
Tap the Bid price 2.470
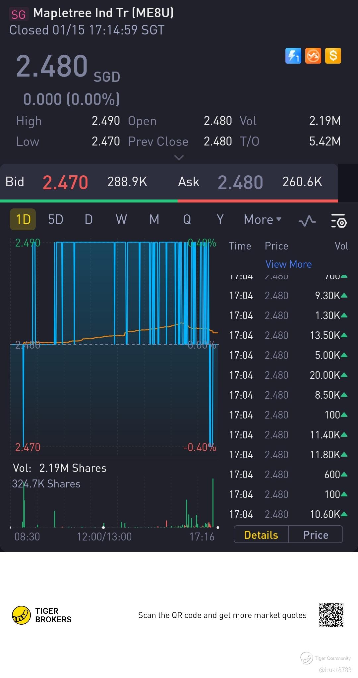[65, 182]
